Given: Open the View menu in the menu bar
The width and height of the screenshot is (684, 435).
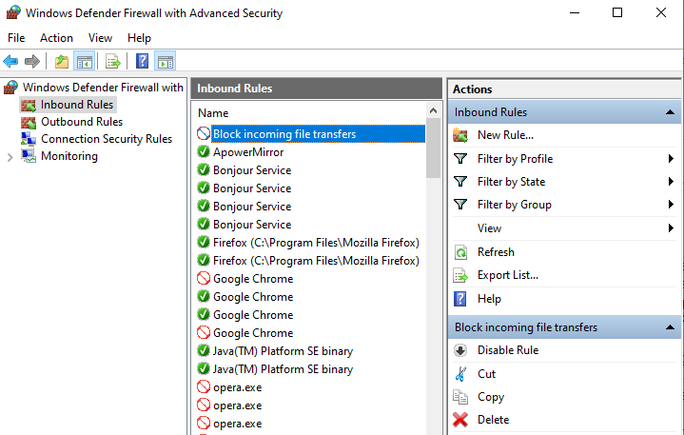Looking at the screenshot, I should click(x=100, y=38).
